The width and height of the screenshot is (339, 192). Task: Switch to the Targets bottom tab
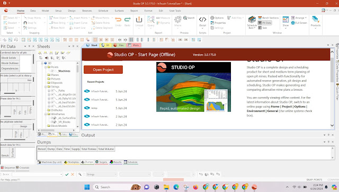pyautogui.click(x=101, y=162)
